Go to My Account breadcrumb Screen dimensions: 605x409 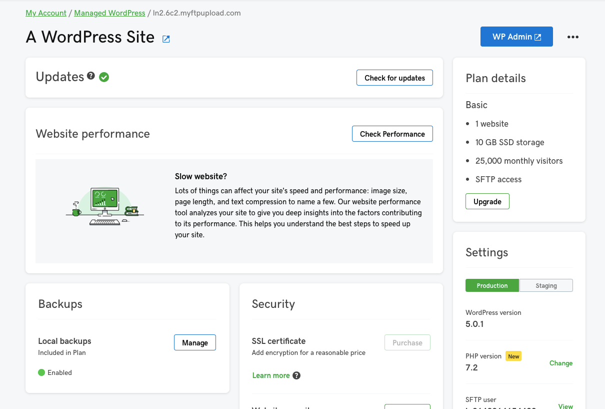tap(46, 13)
